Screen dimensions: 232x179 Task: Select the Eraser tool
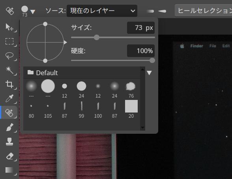click(10, 156)
